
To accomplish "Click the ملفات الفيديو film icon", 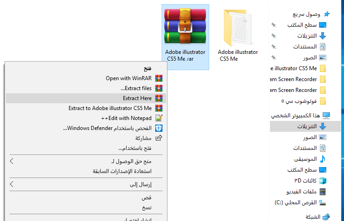I will click(323, 192).
